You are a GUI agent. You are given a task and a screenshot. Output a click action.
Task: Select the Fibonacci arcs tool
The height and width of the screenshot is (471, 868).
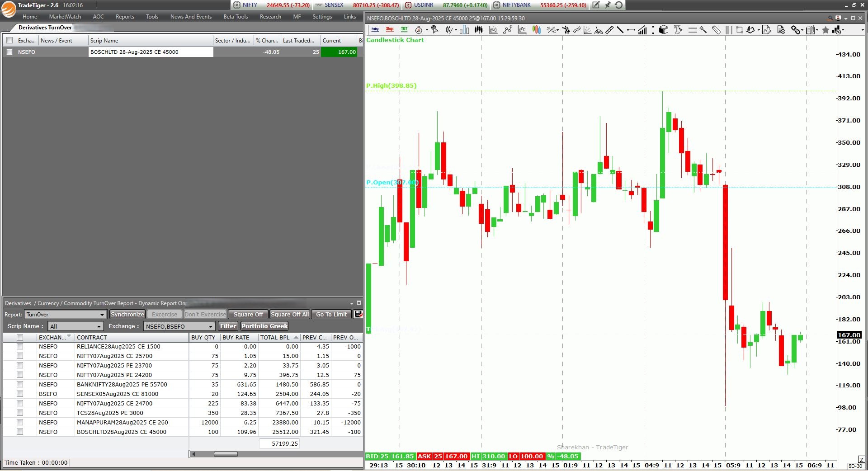pyautogui.click(x=599, y=30)
